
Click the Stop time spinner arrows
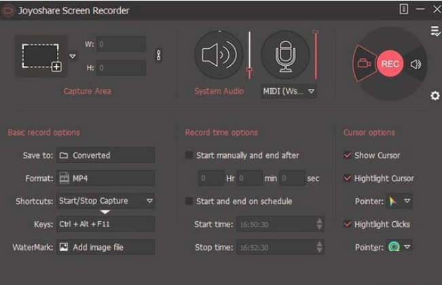[x=319, y=247]
